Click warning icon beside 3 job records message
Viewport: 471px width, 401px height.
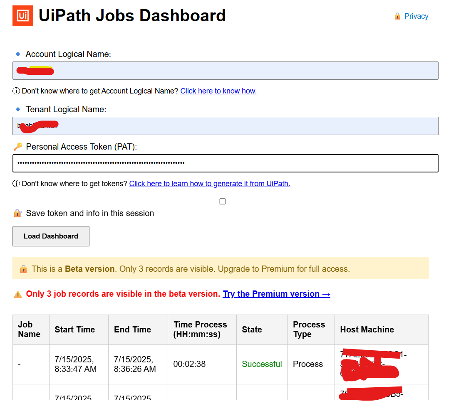[18, 294]
